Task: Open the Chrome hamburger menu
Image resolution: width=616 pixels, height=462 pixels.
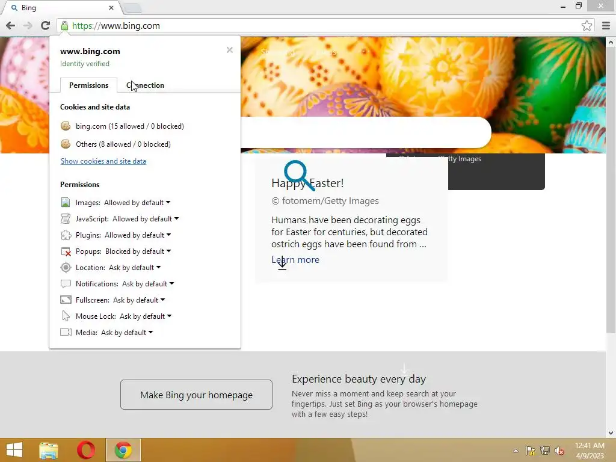Action: (x=606, y=26)
